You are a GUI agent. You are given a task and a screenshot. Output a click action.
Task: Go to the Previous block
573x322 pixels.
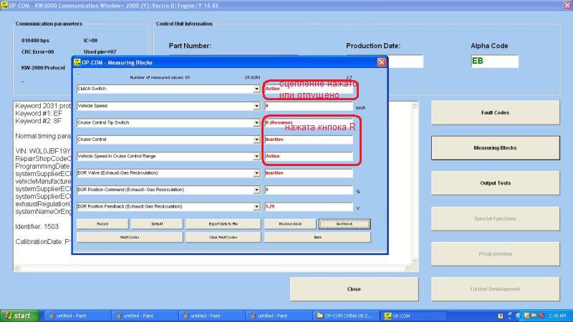click(x=289, y=224)
